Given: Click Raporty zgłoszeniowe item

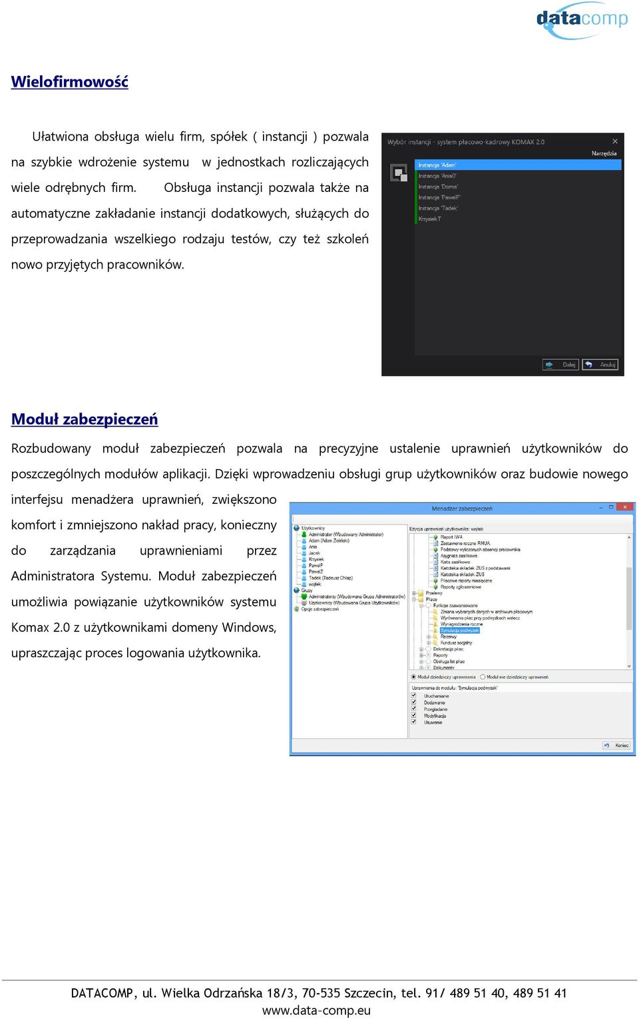Looking at the screenshot, I should click(461, 587).
